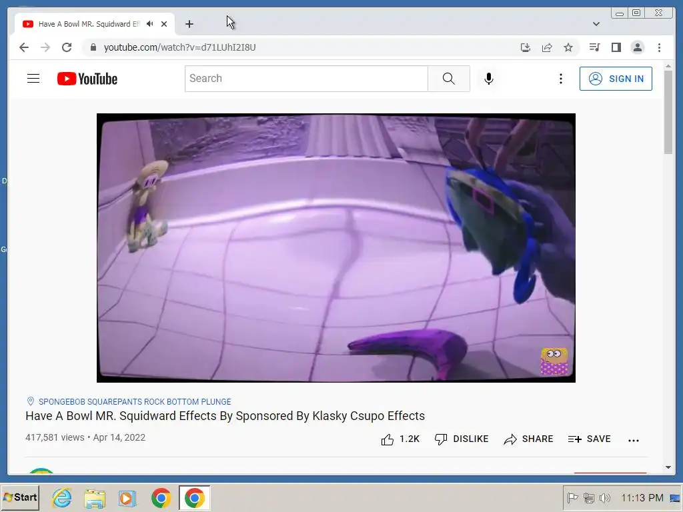Share this page from address bar
The image size is (683, 512).
pyautogui.click(x=547, y=47)
